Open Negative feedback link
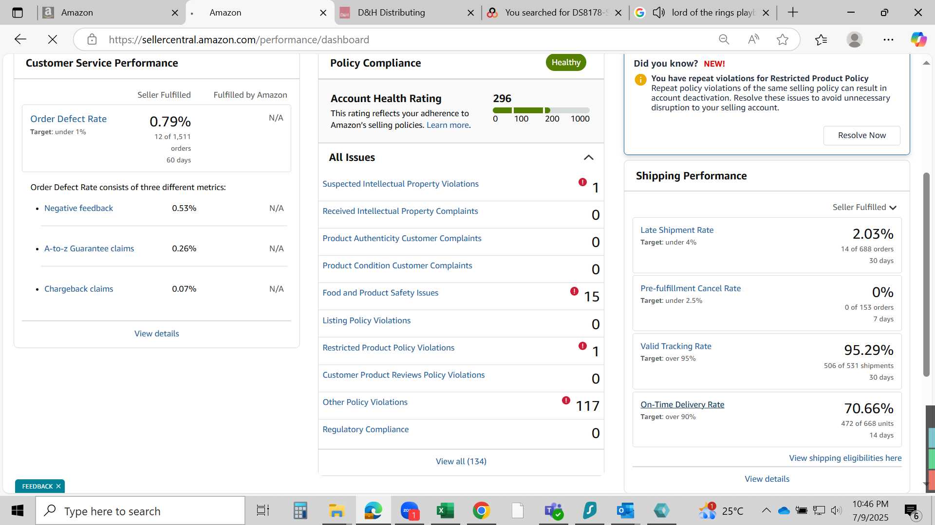Viewport: 935px width, 525px height. coord(78,208)
